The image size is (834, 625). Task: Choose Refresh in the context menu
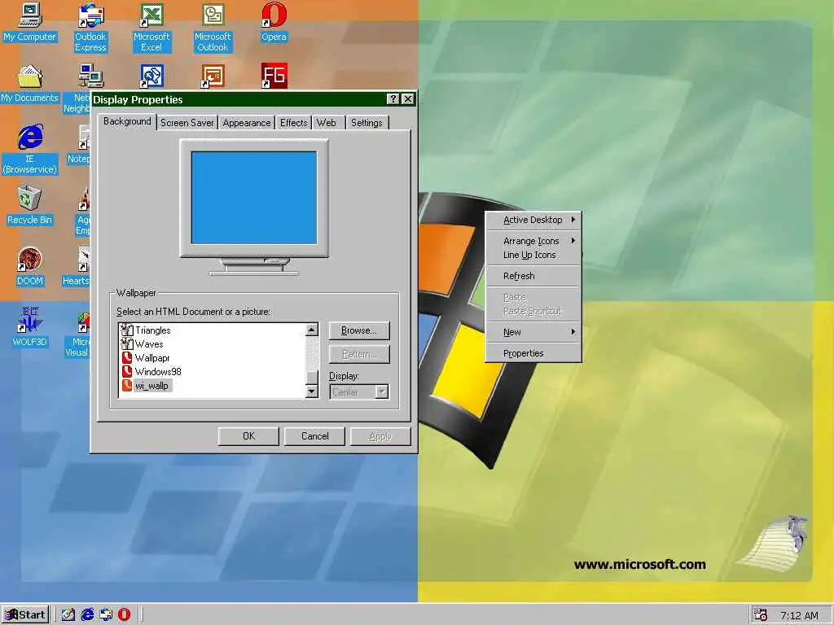pyautogui.click(x=533, y=276)
